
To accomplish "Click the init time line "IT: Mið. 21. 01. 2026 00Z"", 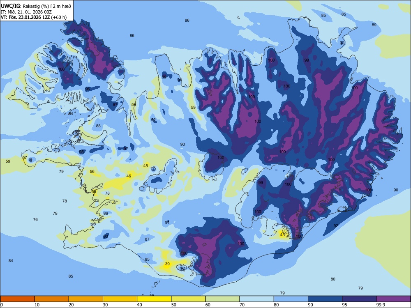I will click(26, 12).
